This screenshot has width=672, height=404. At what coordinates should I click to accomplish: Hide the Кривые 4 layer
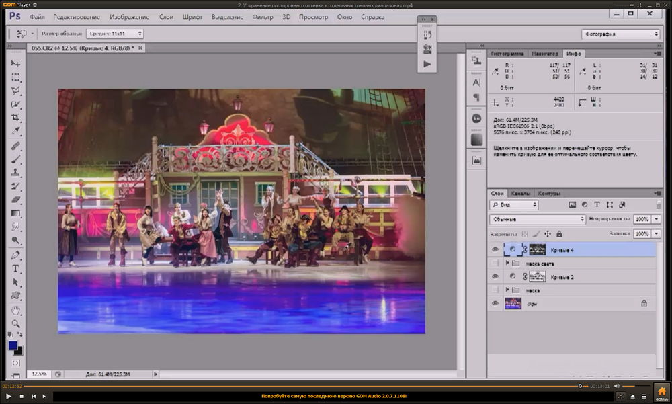pyautogui.click(x=495, y=249)
